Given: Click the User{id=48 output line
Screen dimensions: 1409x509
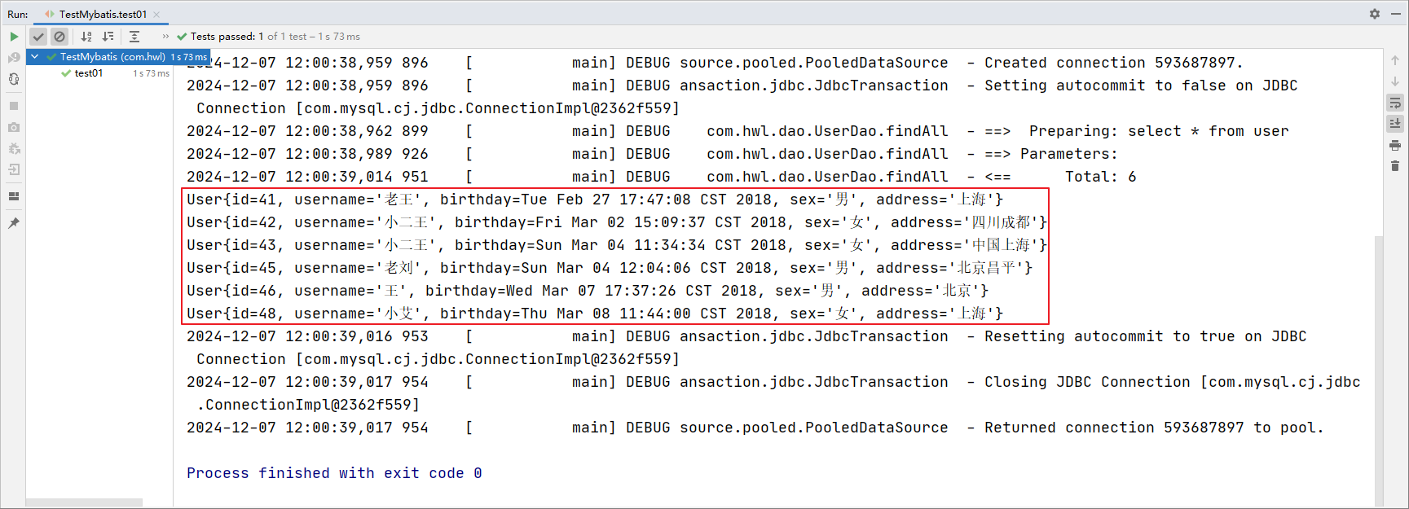Looking at the screenshot, I should (x=595, y=314).
